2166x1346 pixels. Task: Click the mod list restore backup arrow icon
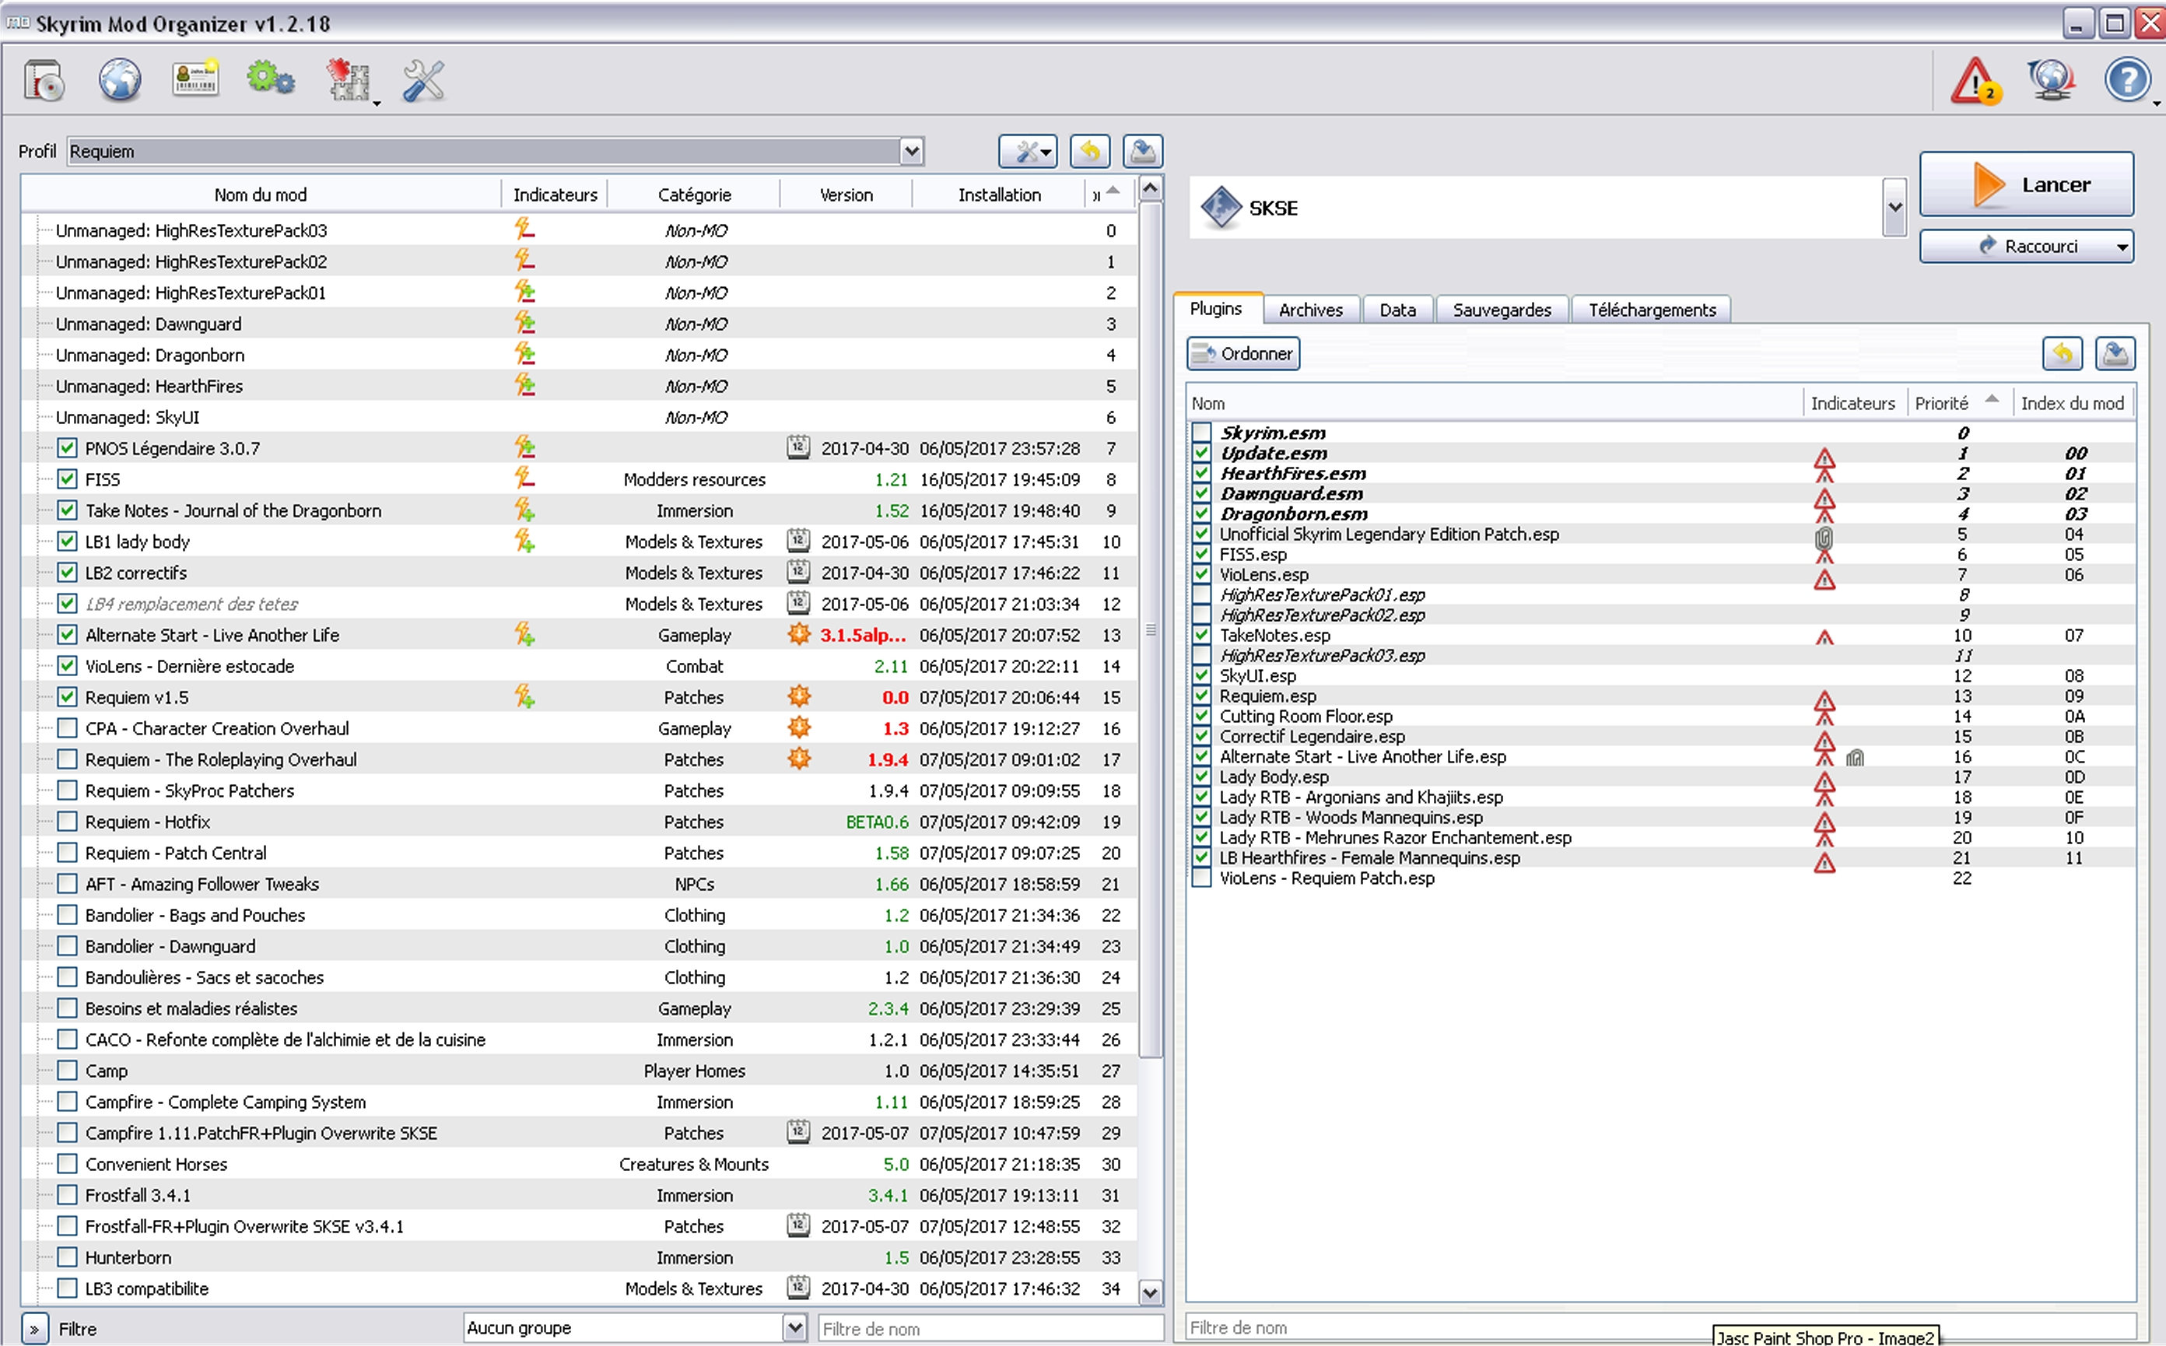coord(1090,152)
